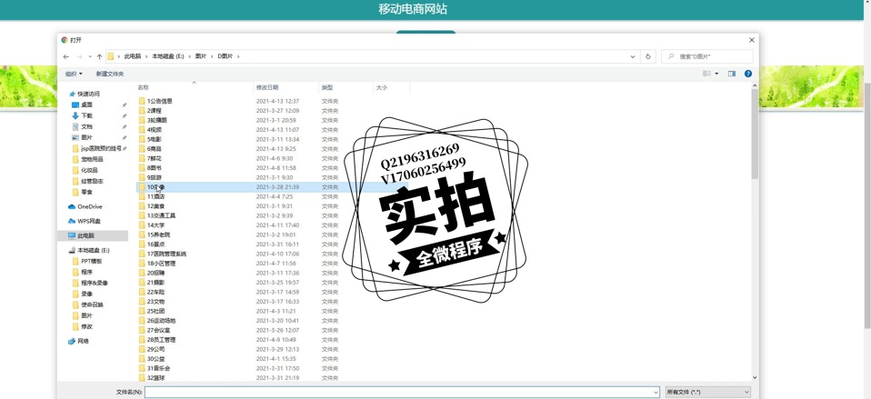The width and height of the screenshot is (871, 399).
Task: Toggle the preview pane icon
Action: [732, 74]
